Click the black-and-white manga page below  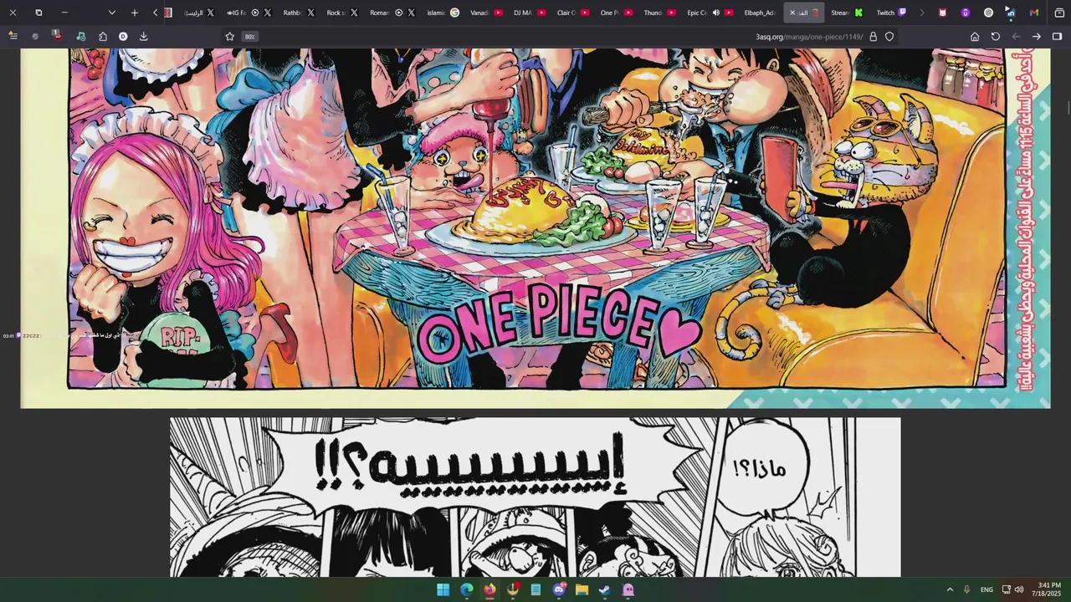coord(535,497)
